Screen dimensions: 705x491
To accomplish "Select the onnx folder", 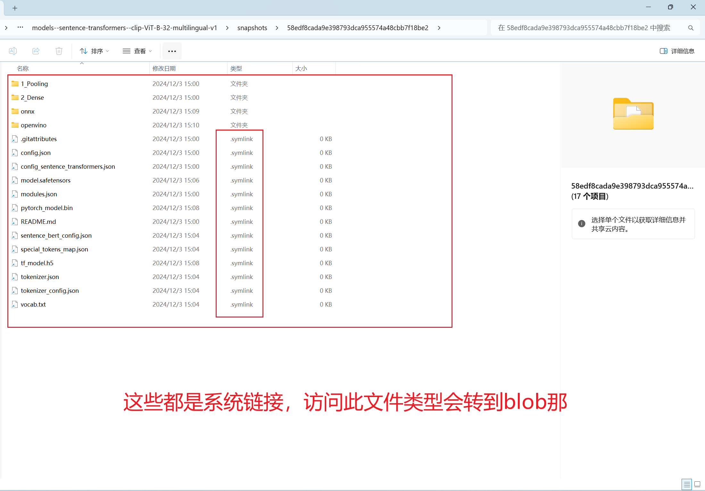I will pyautogui.click(x=28, y=111).
